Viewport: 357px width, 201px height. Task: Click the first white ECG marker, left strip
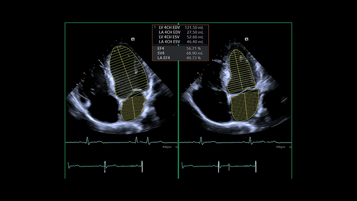point(105,166)
